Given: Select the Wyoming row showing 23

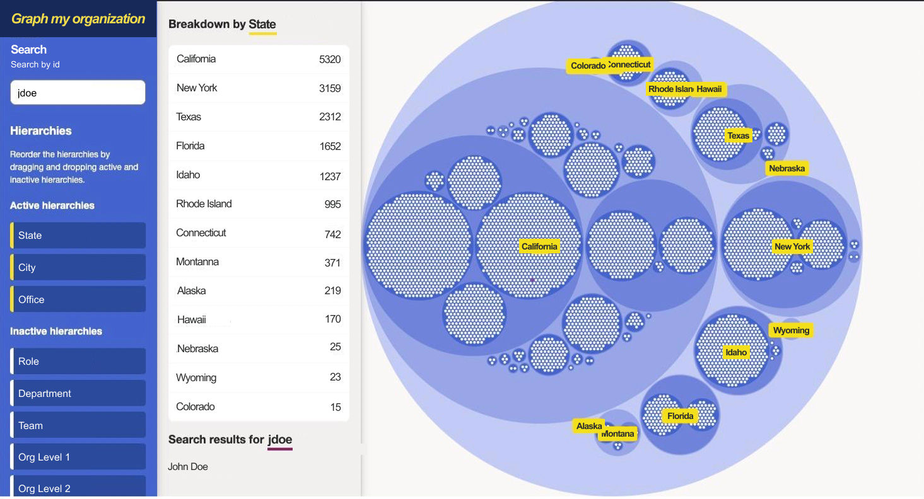Looking at the screenshot, I should pos(259,377).
